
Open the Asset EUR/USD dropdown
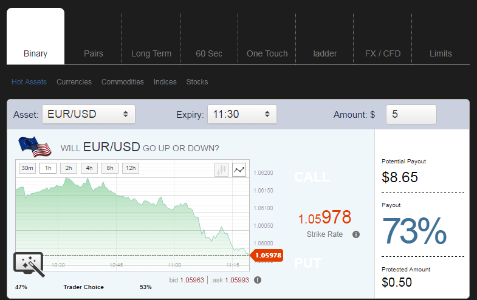tap(89, 114)
